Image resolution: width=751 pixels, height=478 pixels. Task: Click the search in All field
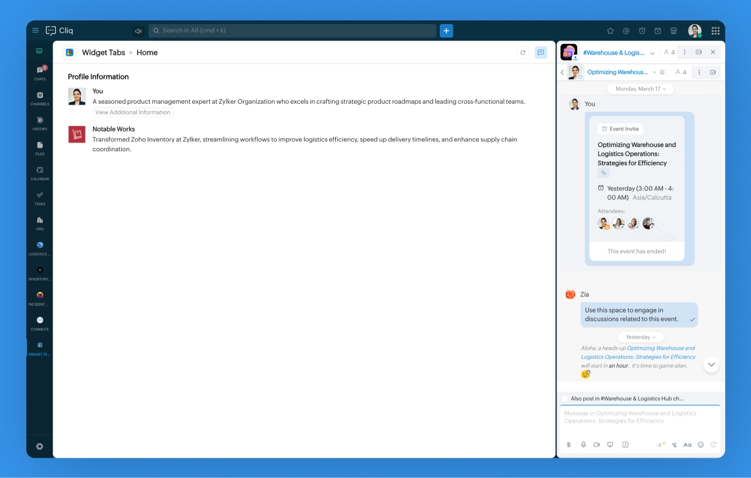tap(293, 31)
